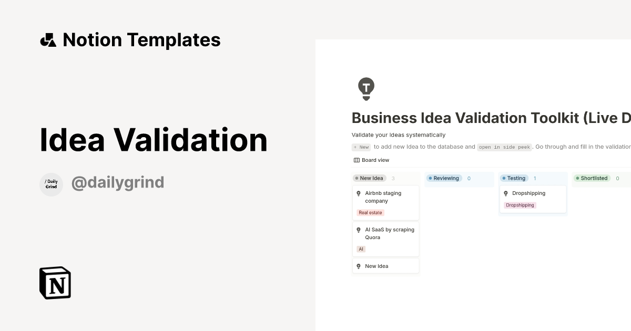This screenshot has width=631, height=331.
Task: Click the lightbulb icon on Airbnb staging company card
Action: pos(359,193)
